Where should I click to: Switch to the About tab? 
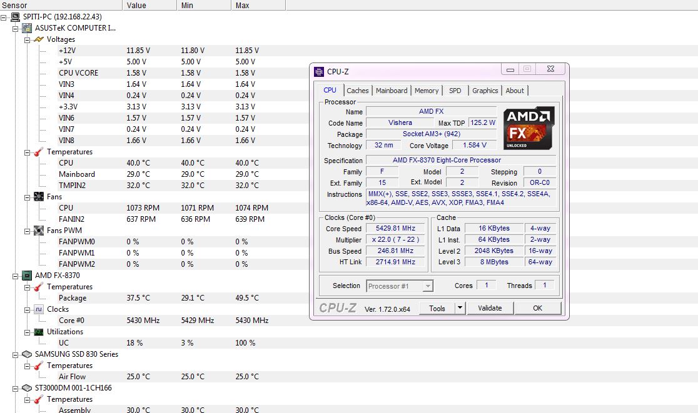click(515, 91)
